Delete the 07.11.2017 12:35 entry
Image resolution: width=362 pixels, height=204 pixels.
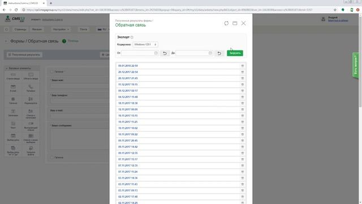tap(243, 165)
